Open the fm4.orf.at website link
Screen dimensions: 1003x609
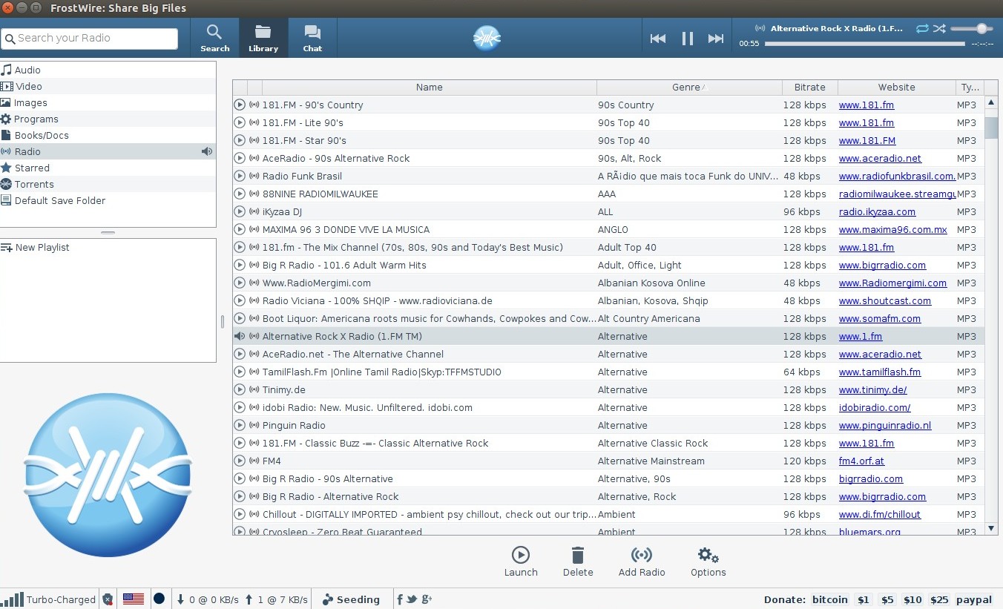[861, 461]
